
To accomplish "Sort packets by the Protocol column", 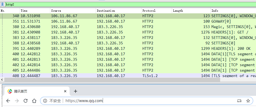I will pos(157,11).
